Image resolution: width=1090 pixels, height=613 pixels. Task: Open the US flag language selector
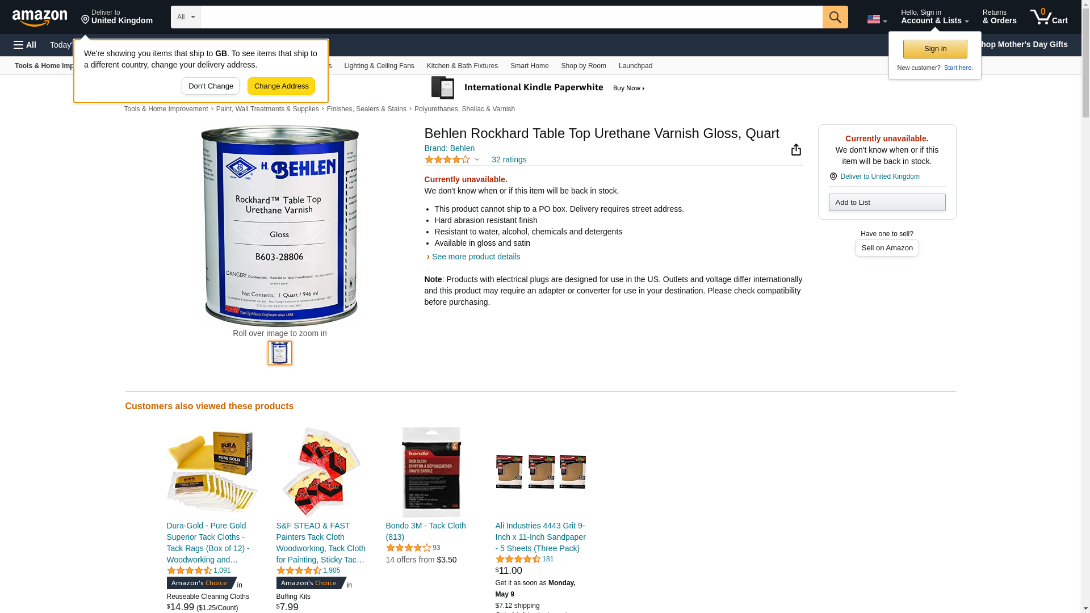point(877,19)
